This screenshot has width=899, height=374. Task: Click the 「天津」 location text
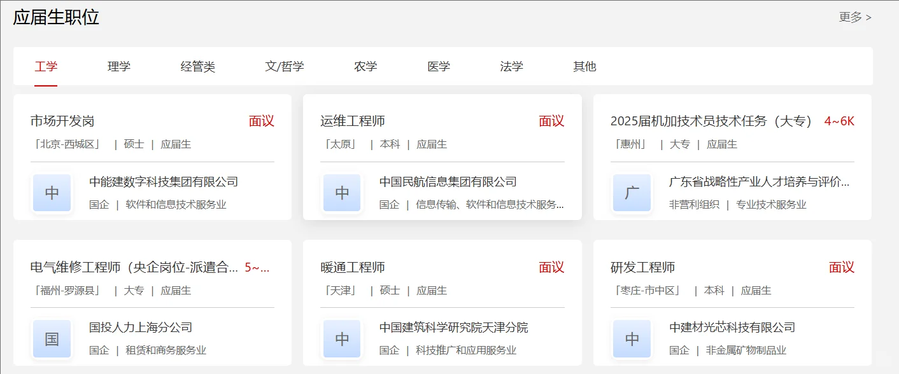pos(340,291)
